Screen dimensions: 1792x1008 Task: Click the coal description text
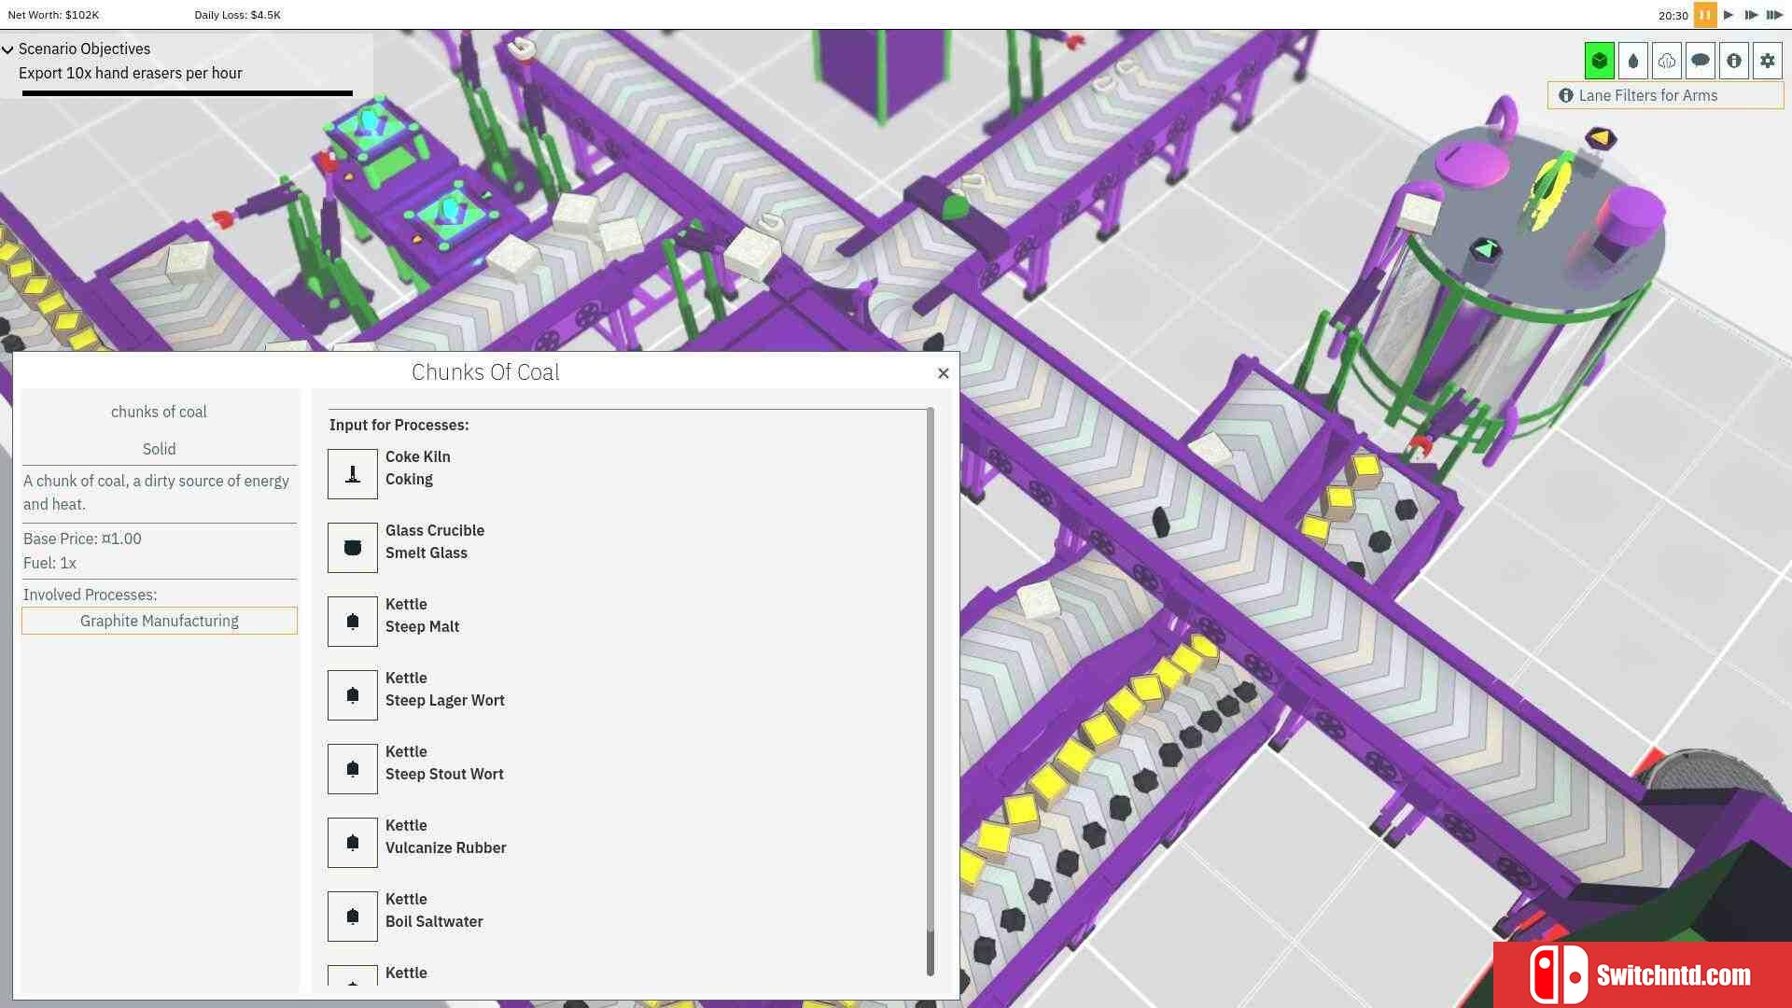[156, 492]
